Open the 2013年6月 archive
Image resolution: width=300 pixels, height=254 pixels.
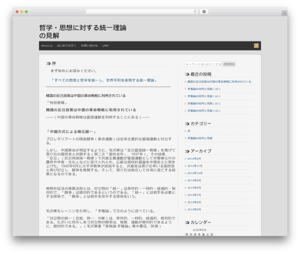[194, 202]
